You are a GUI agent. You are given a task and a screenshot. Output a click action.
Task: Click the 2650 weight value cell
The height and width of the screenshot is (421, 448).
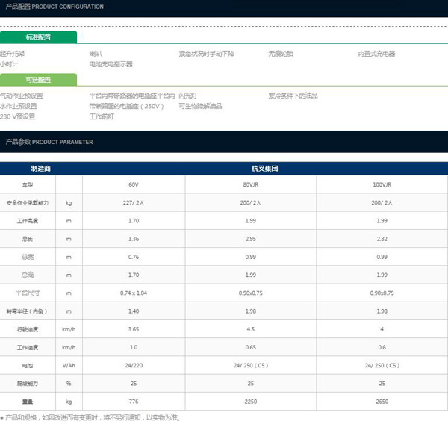pos(382,402)
